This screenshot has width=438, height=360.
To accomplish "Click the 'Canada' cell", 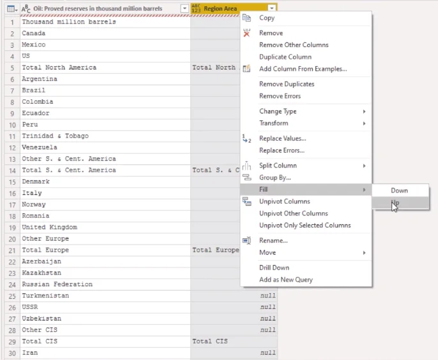I will (x=105, y=33).
